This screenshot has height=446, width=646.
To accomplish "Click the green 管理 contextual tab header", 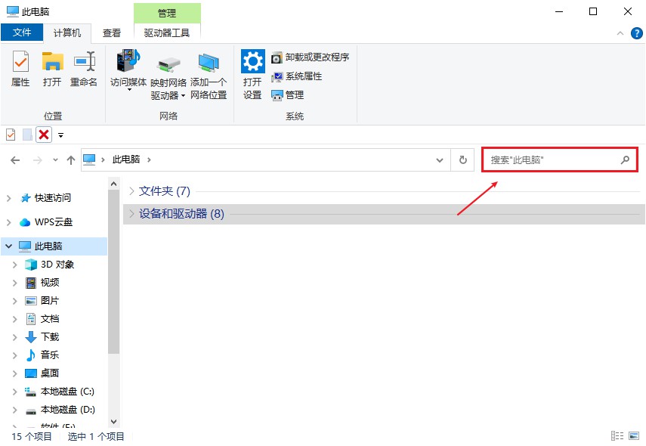I will point(167,13).
